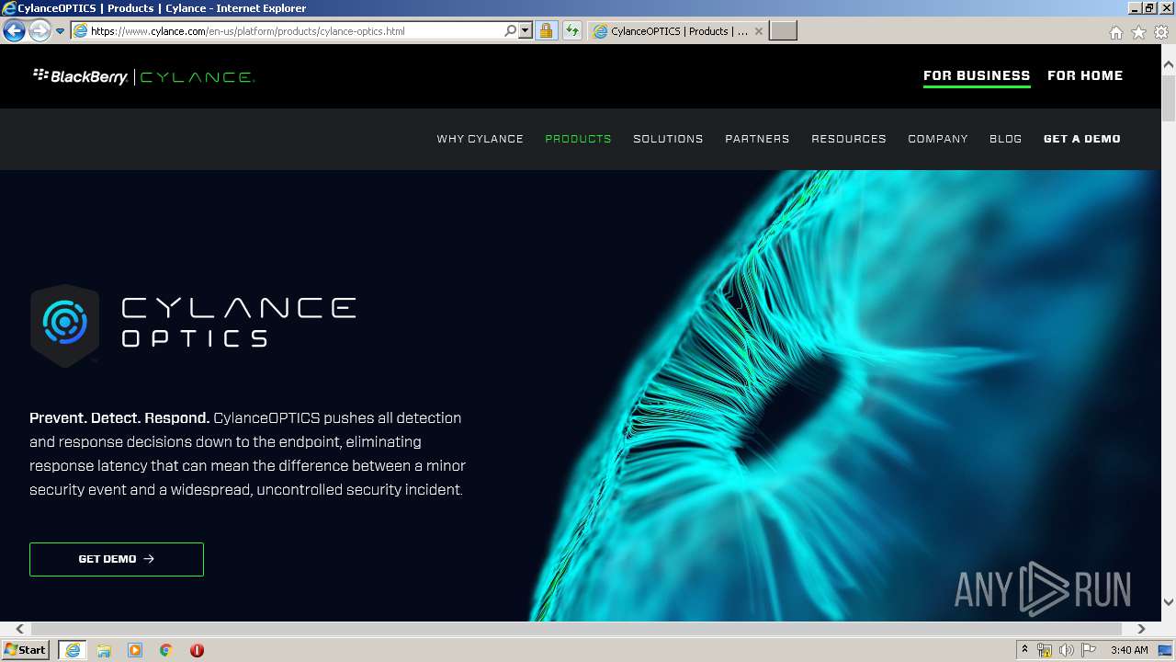Go to the BLOG link

pyautogui.click(x=1006, y=139)
